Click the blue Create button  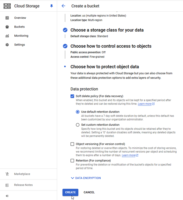(70, 192)
